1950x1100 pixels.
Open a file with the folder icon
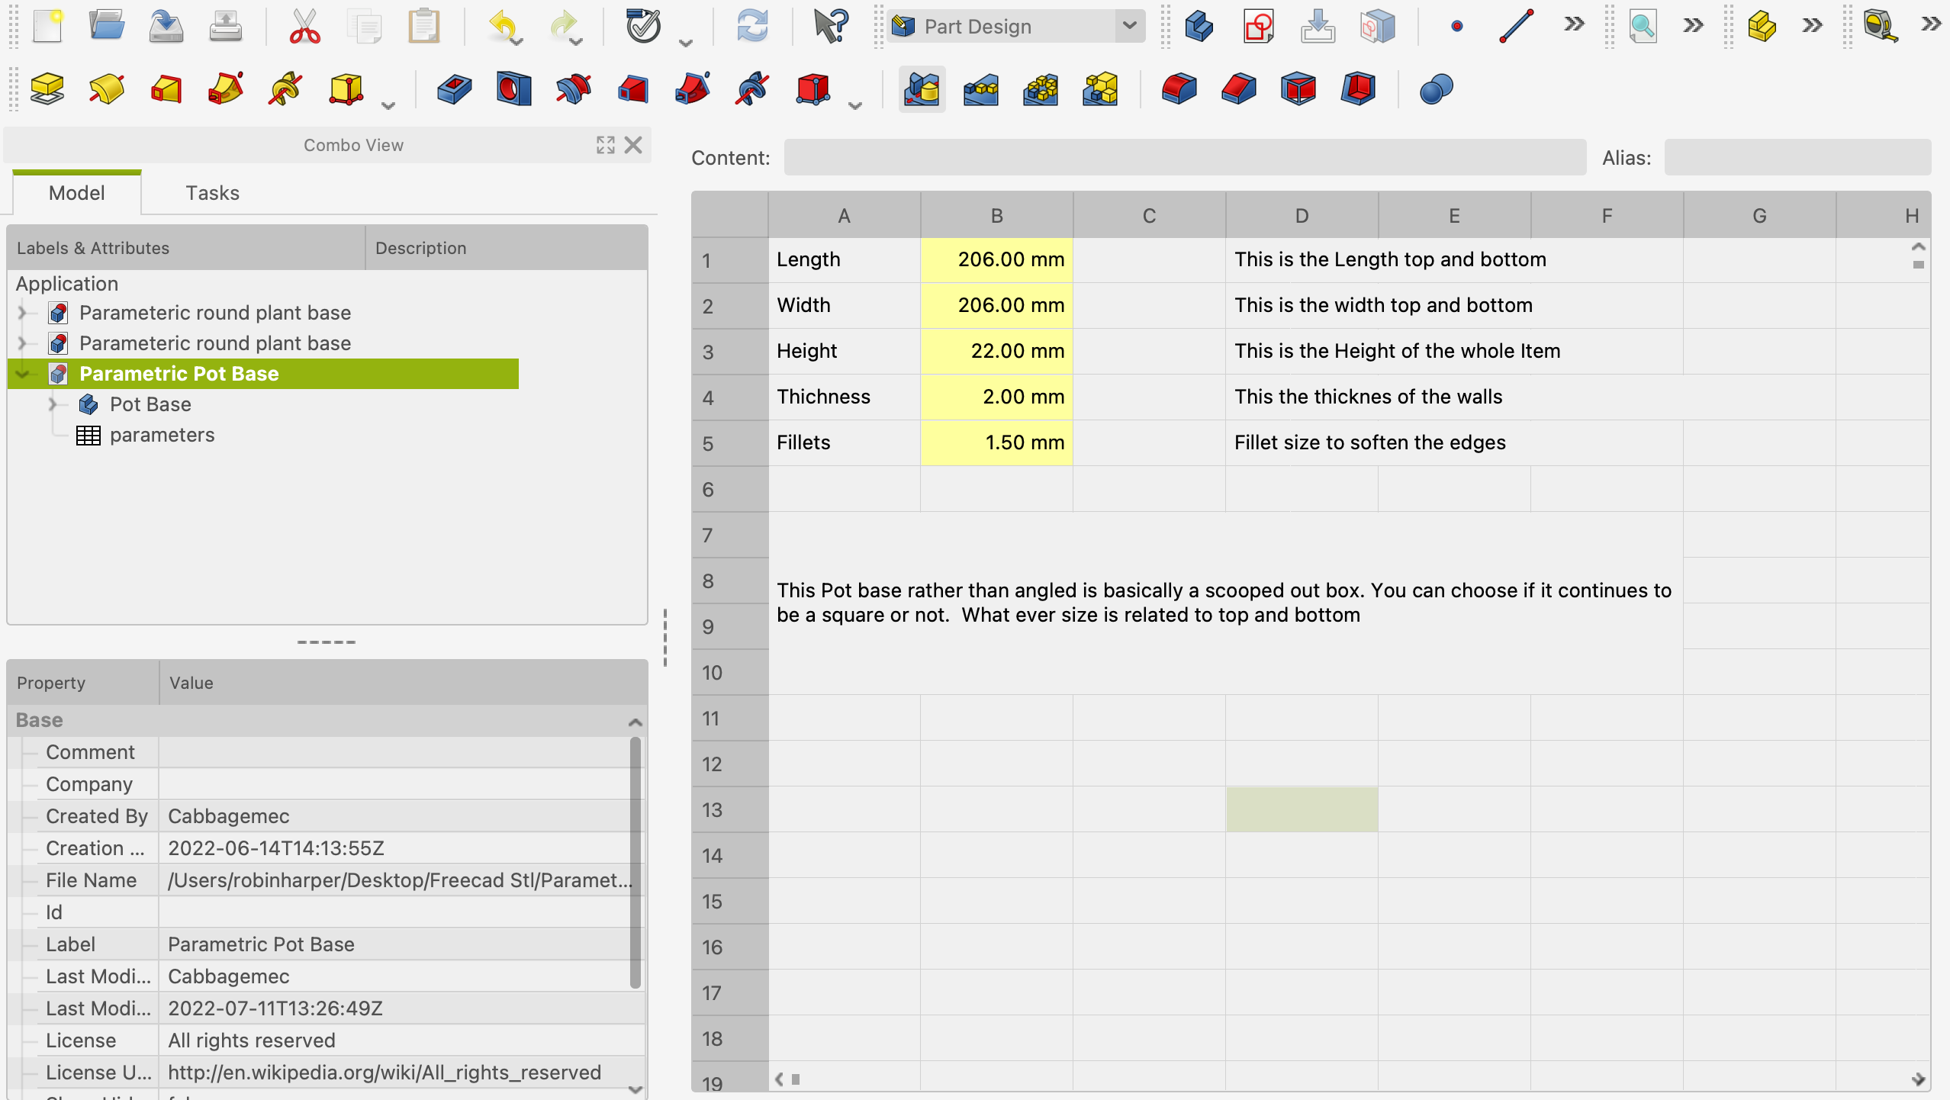click(107, 26)
